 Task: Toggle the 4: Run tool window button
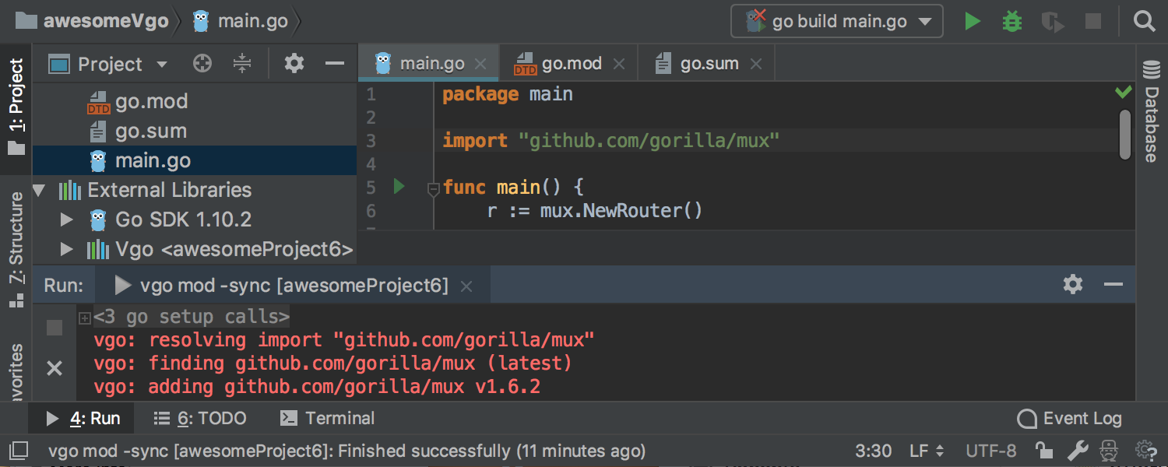[x=83, y=419]
